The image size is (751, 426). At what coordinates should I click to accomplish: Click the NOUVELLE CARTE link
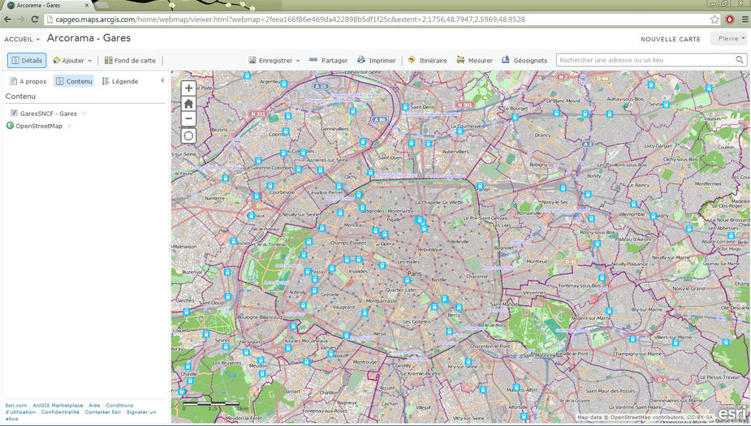[670, 39]
